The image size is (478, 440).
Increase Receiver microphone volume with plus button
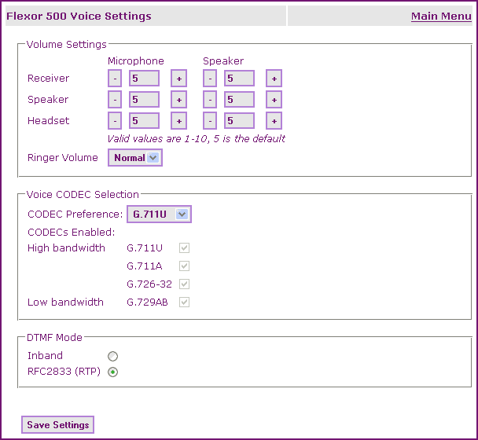tap(179, 79)
